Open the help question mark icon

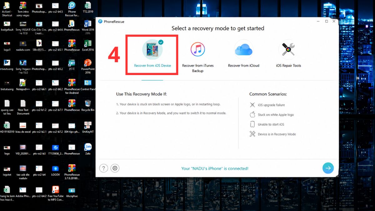104,168
